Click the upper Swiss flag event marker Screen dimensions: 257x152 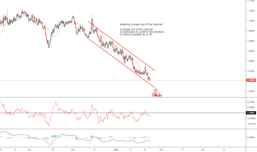tap(156, 90)
